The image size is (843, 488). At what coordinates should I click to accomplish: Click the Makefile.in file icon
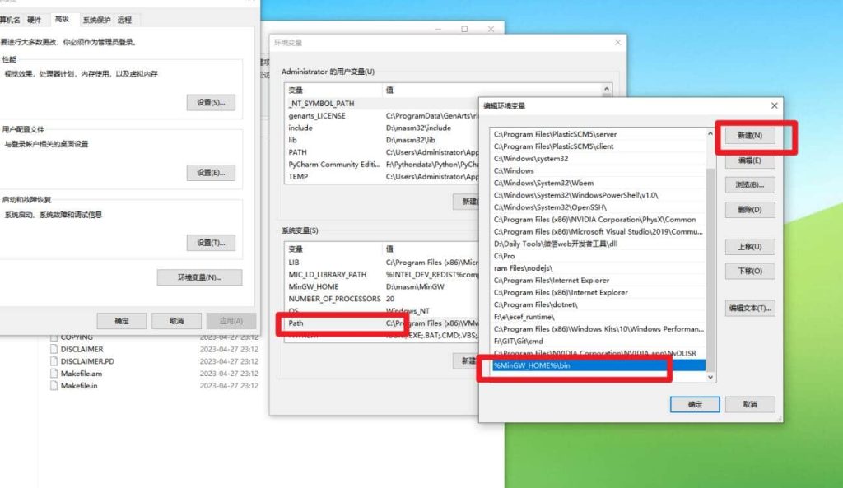click(x=54, y=385)
